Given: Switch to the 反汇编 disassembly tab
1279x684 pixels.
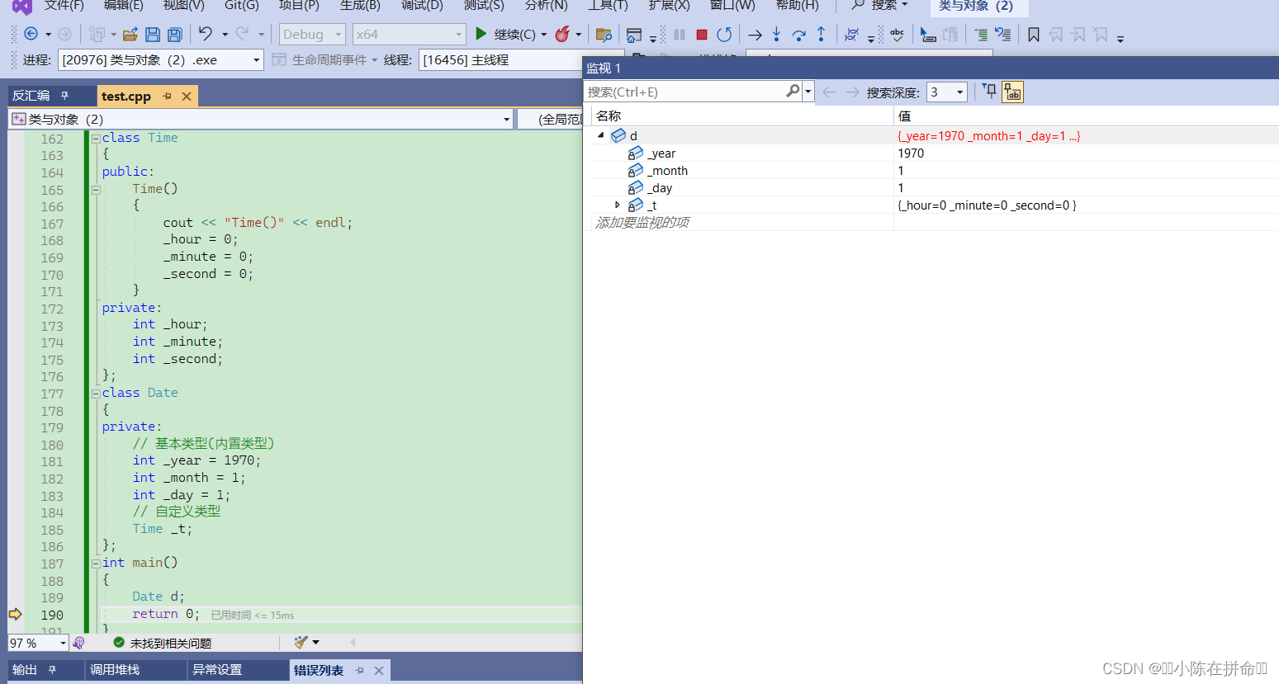Looking at the screenshot, I should (31, 96).
